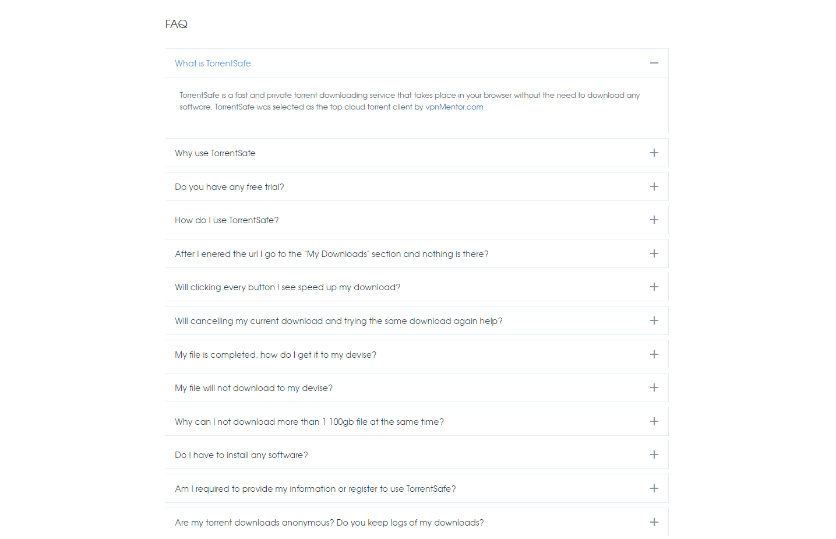Click plus icon for 'Will cancelling my current download' question
Screen dimensions: 836x539
coord(654,320)
